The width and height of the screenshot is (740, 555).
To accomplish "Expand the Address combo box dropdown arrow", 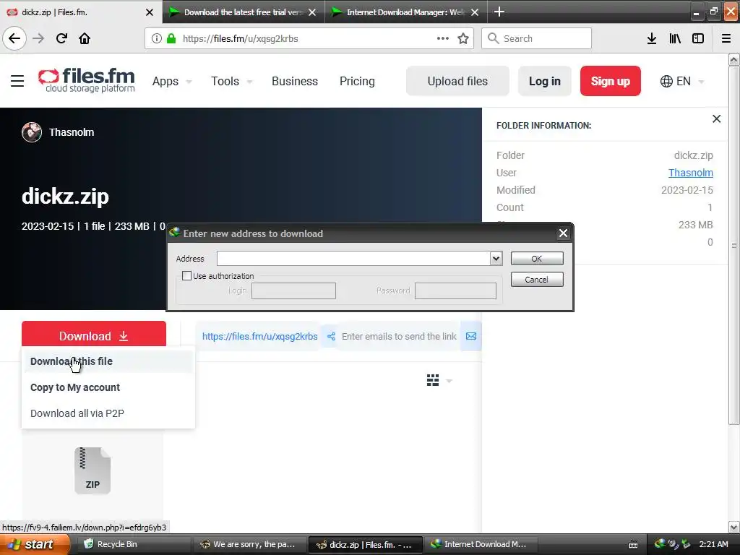I will pyautogui.click(x=496, y=258).
